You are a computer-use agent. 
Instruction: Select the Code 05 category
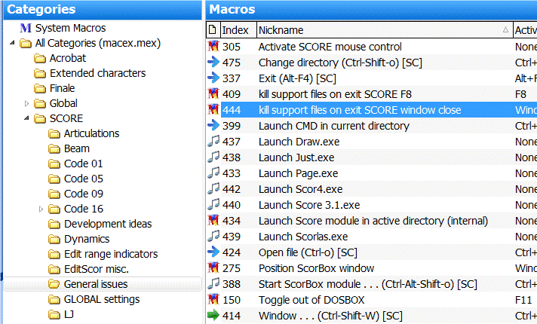click(83, 179)
